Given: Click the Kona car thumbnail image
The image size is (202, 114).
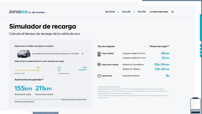Looking at the screenshot, I should click(24, 54).
